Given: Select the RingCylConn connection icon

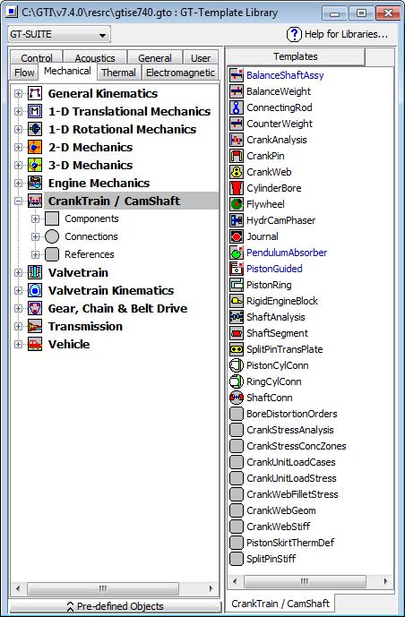Looking at the screenshot, I should pos(237,381).
